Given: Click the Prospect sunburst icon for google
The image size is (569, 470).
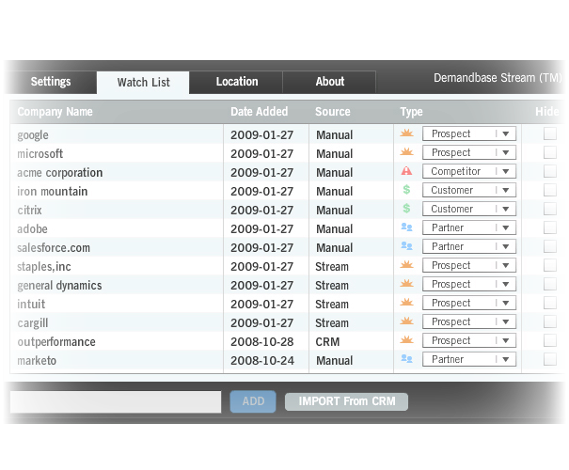Looking at the screenshot, I should click(406, 133).
